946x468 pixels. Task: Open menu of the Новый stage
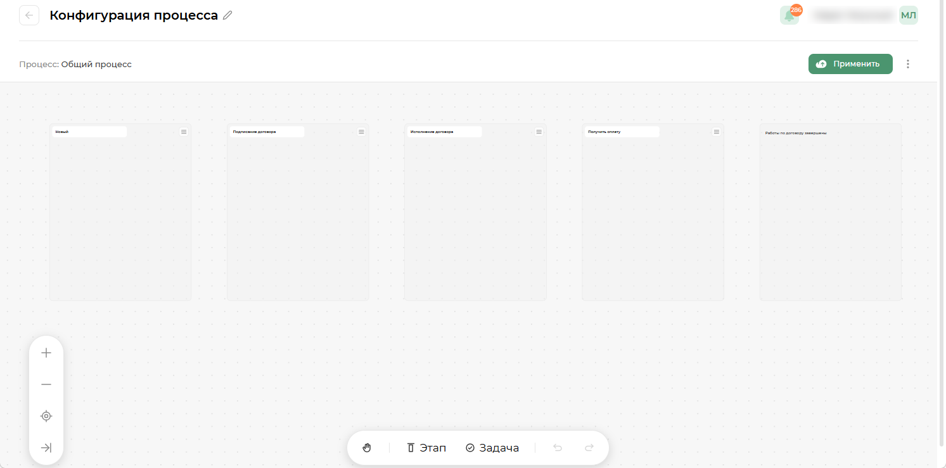pos(184,132)
